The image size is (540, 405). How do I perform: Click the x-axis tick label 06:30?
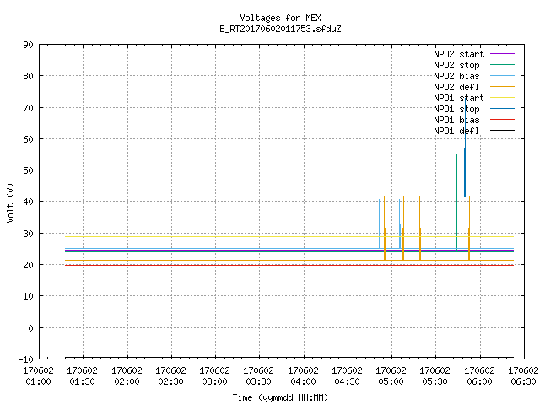(523, 381)
